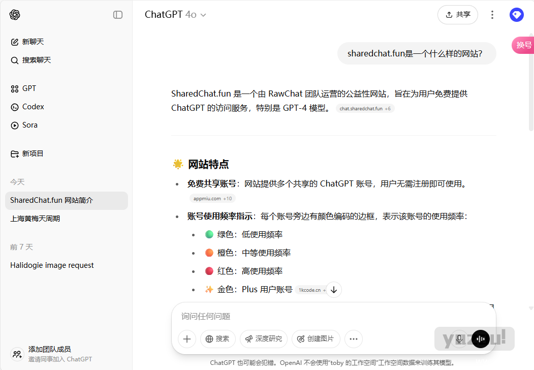Screen dimensions: 534x370
Task: Click the plus attach button in composer
Action: click(187, 339)
